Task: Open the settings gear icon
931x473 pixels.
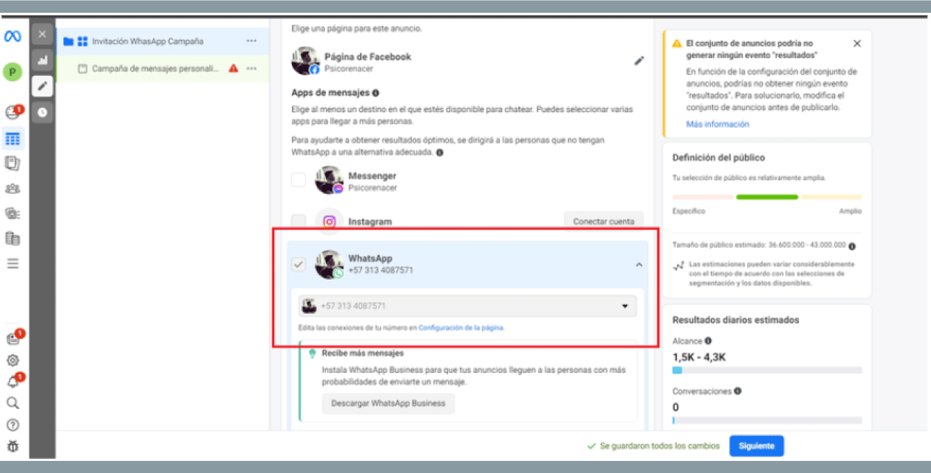Action: pos(13,361)
